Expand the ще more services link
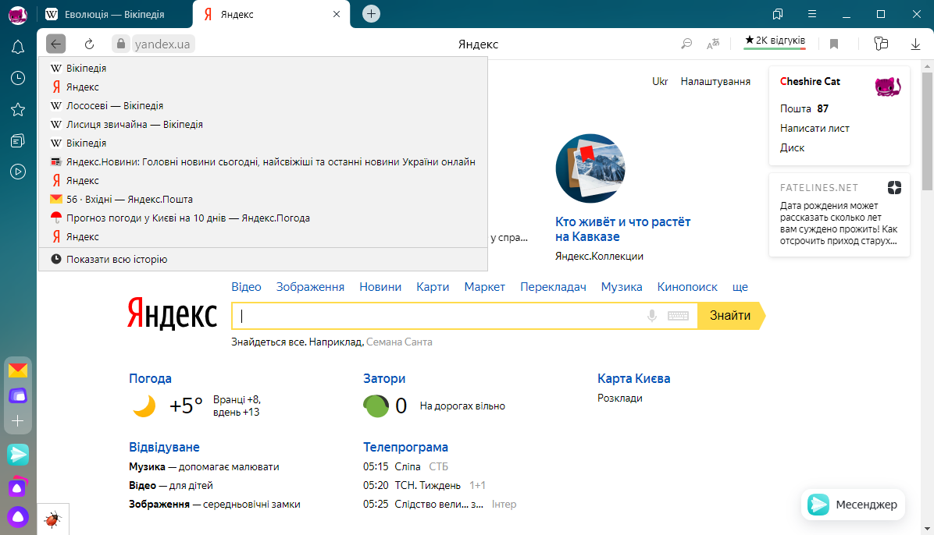 coord(740,287)
